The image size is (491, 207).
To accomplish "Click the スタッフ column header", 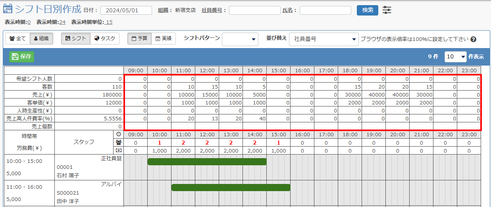I will click(84, 141).
